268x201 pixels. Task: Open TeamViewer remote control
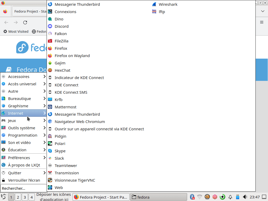point(62,166)
